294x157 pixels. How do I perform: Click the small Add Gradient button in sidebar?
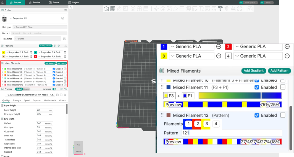click(x=50, y=63)
